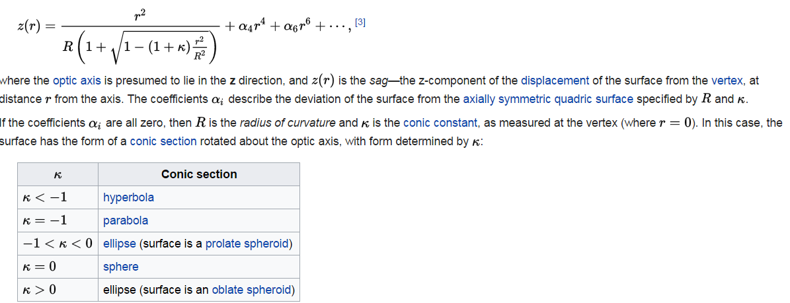Open the 'conic section' link
Screen dimensions: 790x303
pyautogui.click(x=163, y=141)
